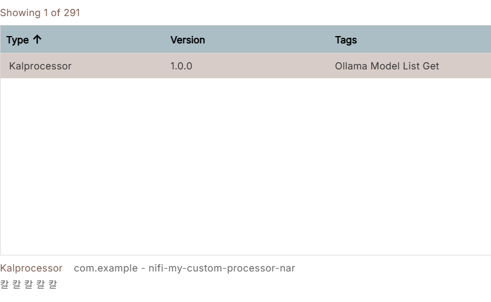Click empty list area below the Kalprocessor row

[x=245, y=166]
